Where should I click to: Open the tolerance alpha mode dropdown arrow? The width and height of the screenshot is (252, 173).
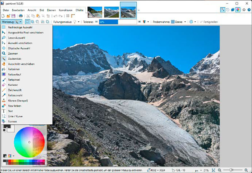148,22
